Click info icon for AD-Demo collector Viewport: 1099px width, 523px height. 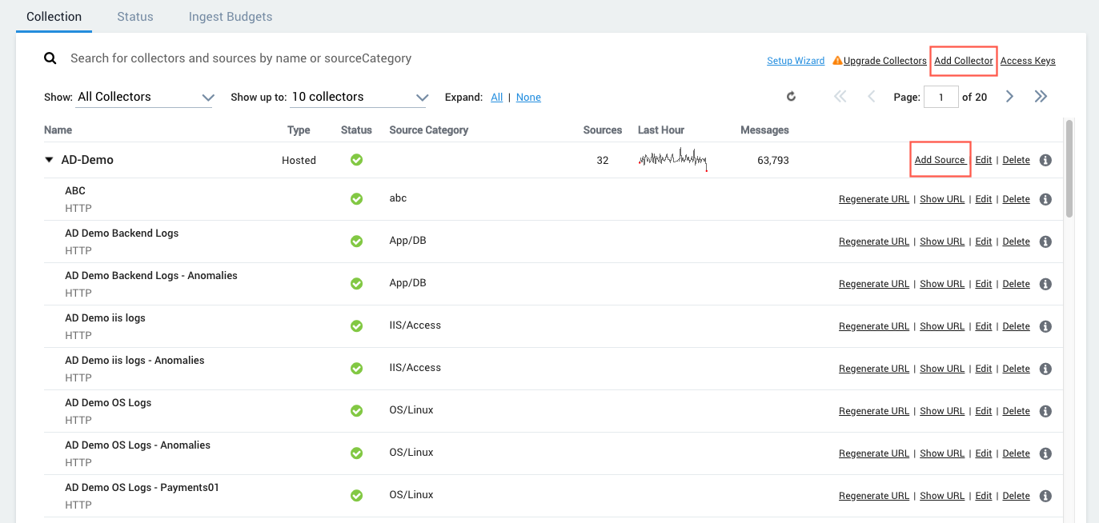click(x=1045, y=160)
